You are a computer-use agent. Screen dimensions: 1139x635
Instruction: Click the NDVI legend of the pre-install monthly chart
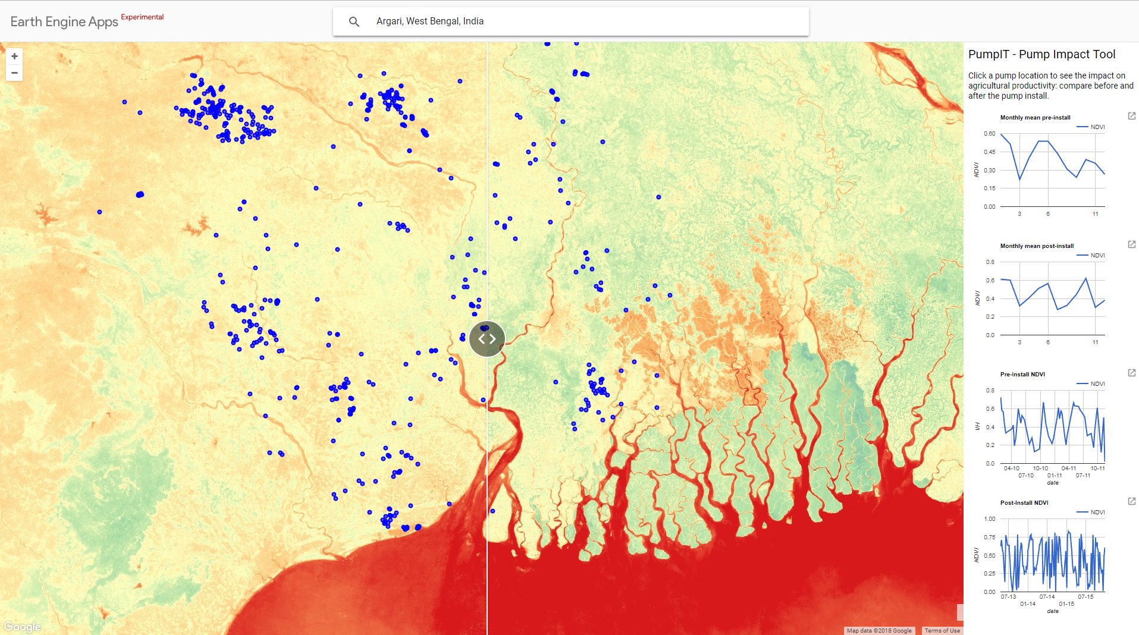(x=1091, y=127)
